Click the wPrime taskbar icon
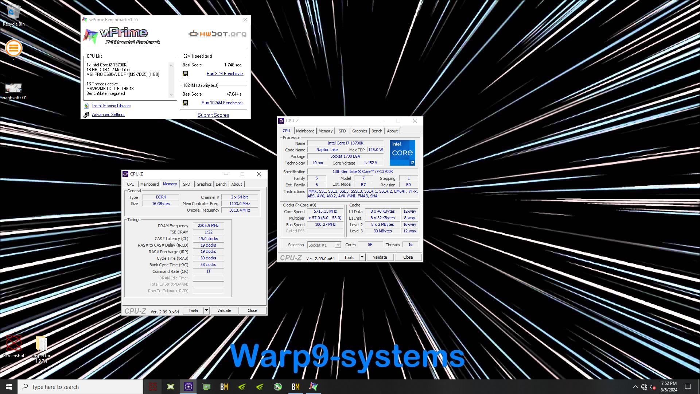Screen dimensions: 700x394 tap(314, 387)
